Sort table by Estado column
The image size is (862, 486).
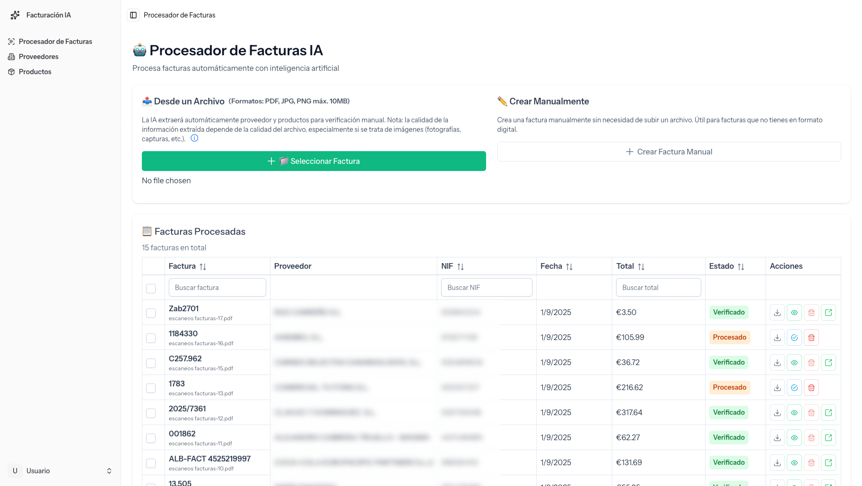point(741,266)
